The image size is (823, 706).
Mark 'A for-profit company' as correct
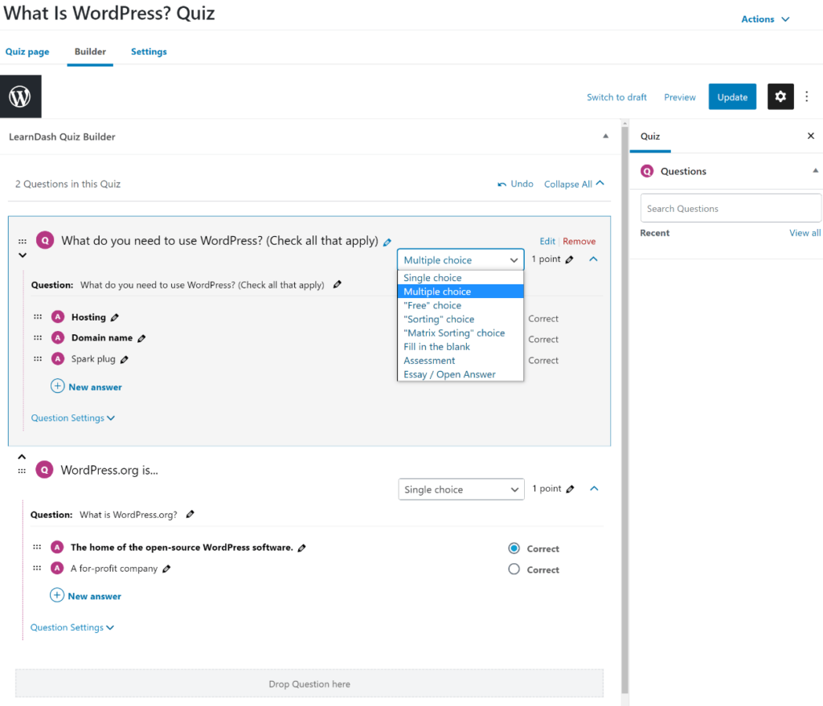[x=514, y=569]
